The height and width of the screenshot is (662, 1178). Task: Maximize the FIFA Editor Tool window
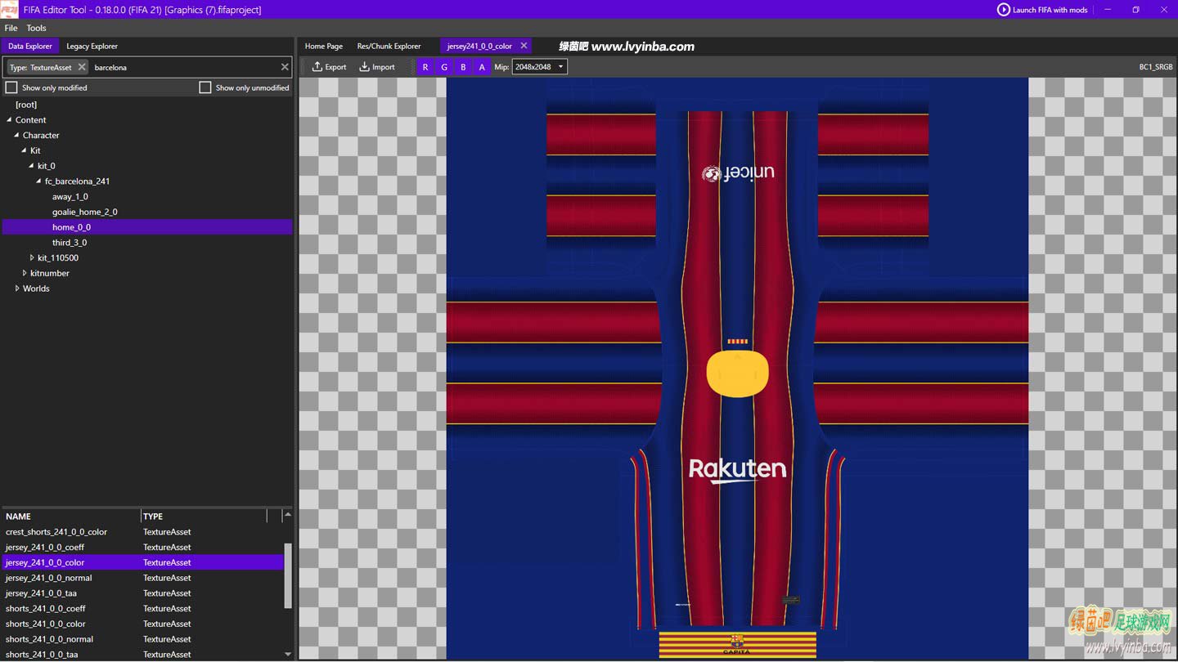pos(1135,10)
